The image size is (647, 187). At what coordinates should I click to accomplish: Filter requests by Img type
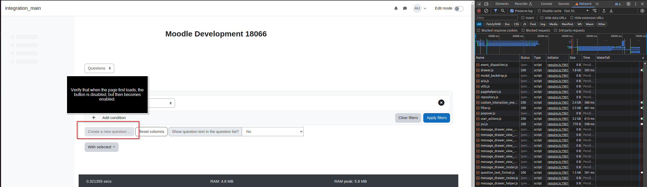(x=543, y=24)
